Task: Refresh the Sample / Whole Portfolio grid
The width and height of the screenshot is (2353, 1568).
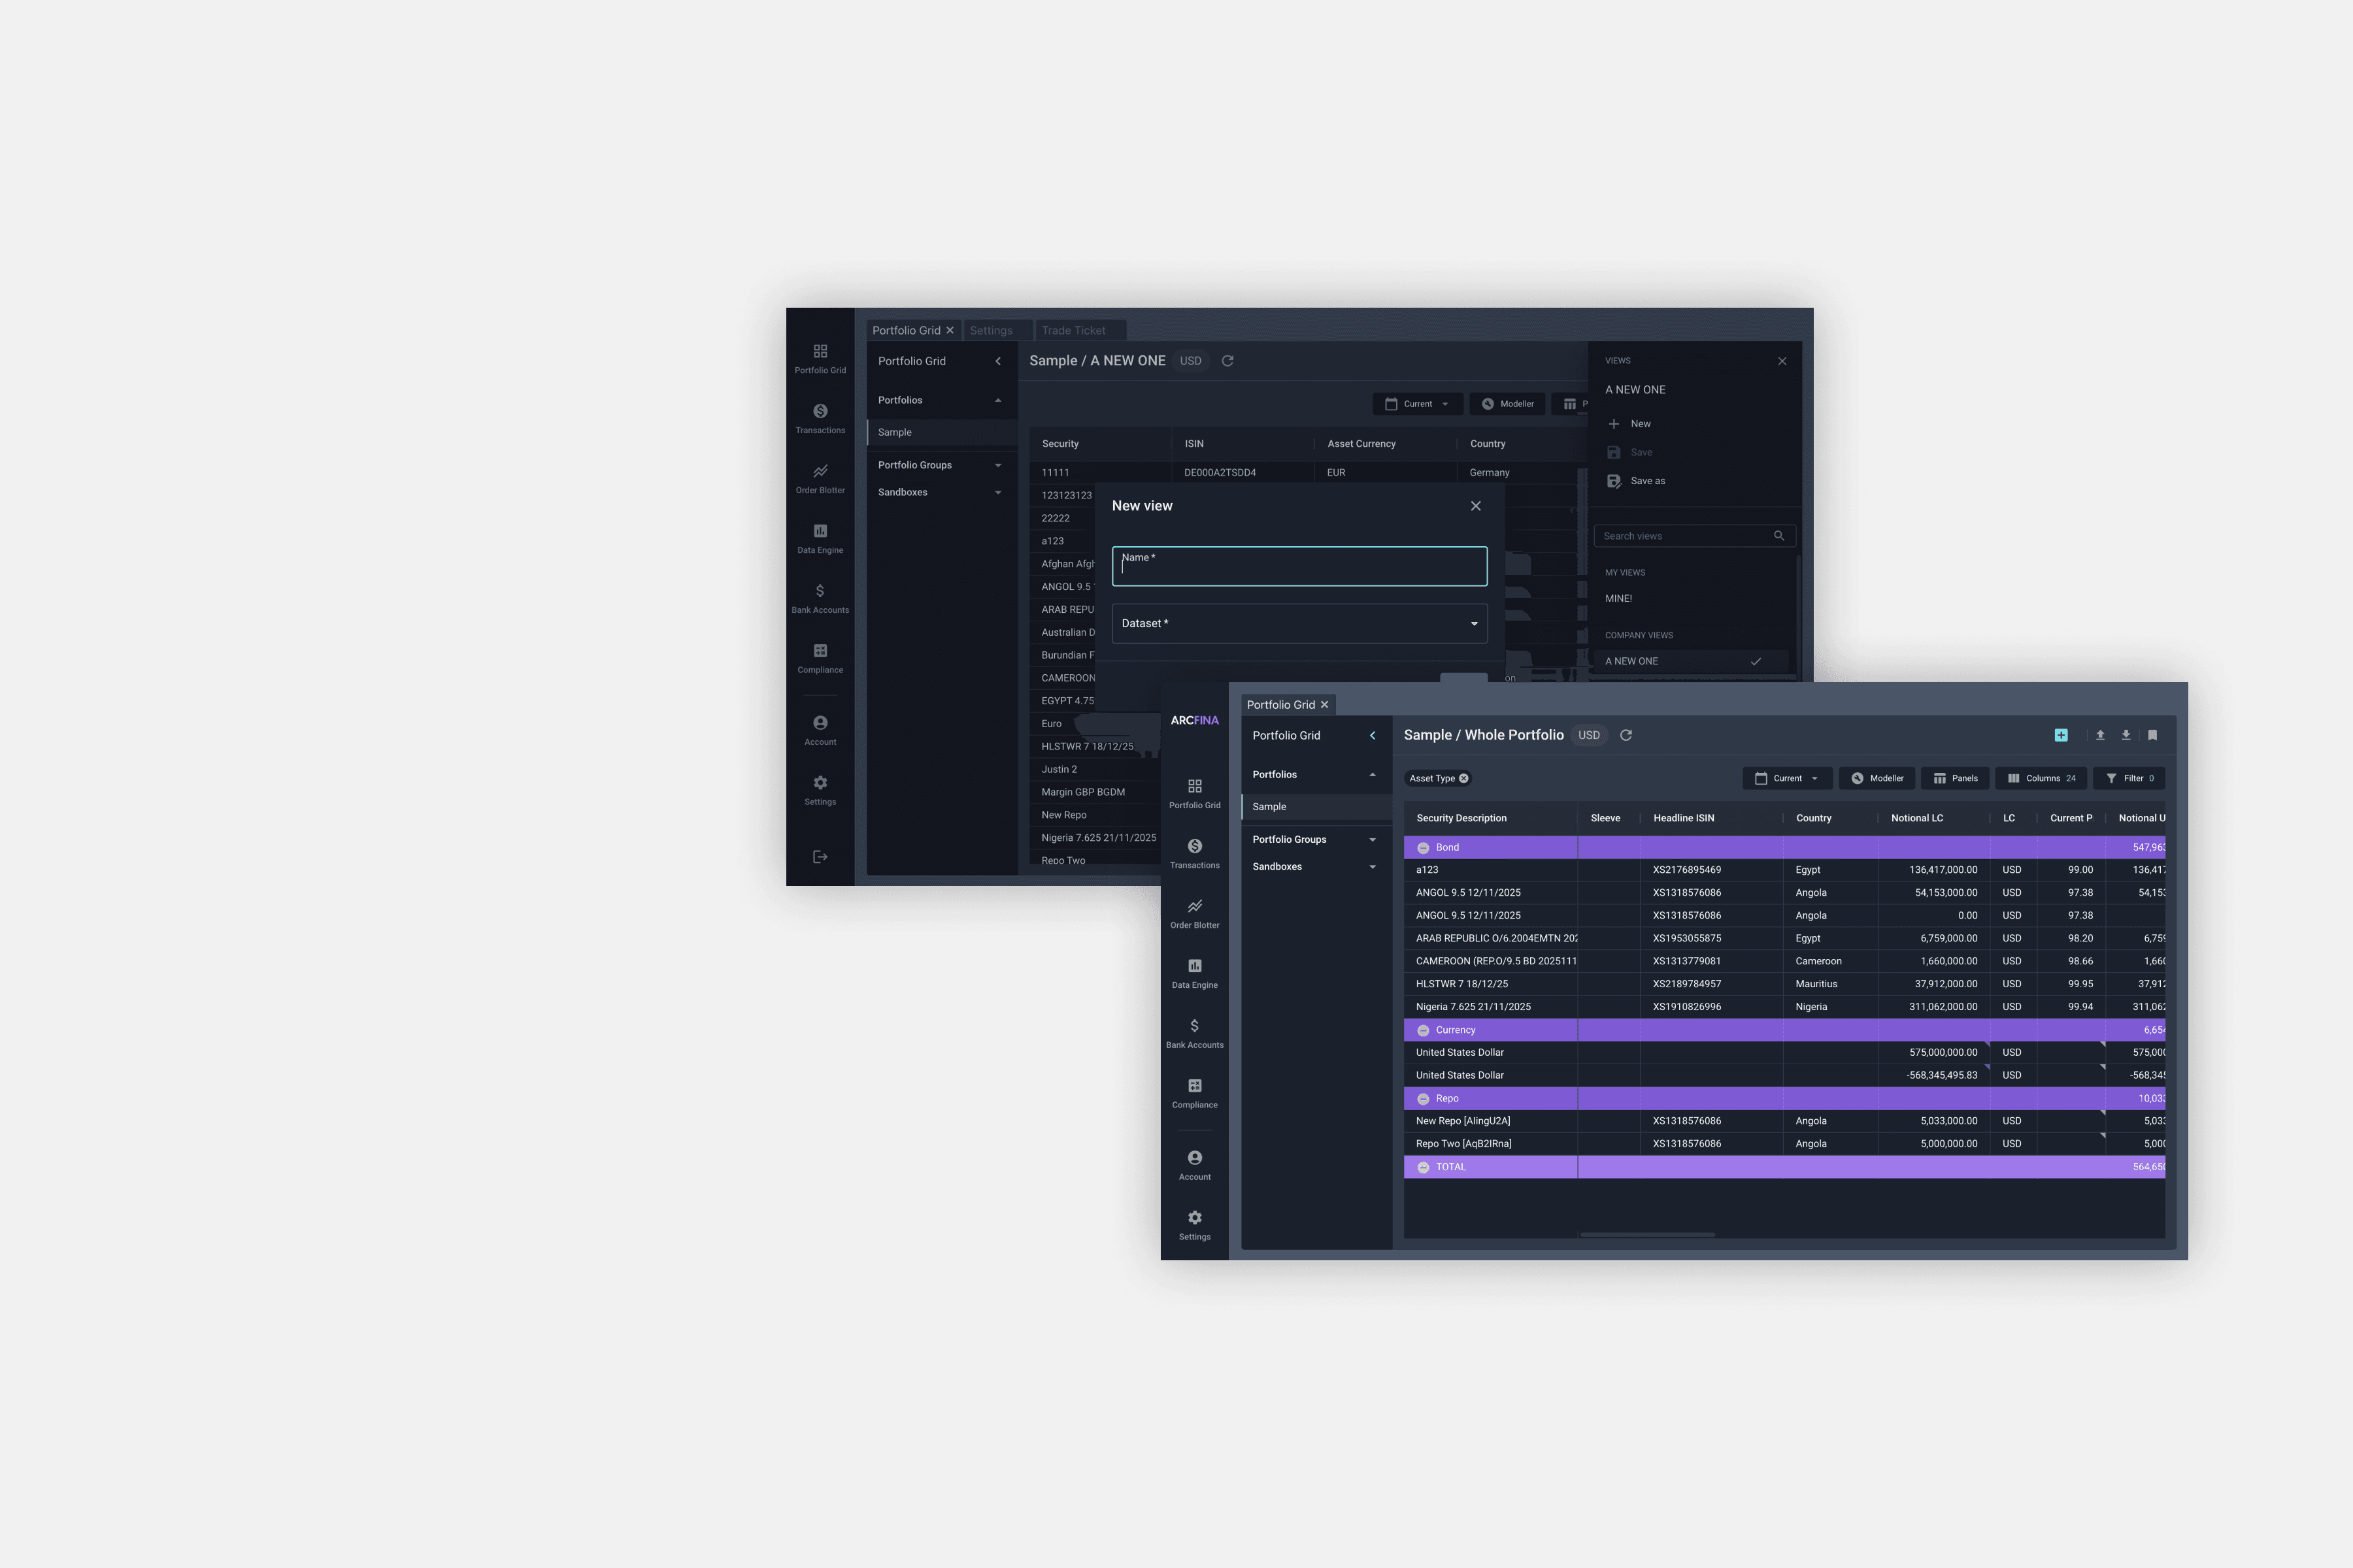Action: click(1626, 735)
